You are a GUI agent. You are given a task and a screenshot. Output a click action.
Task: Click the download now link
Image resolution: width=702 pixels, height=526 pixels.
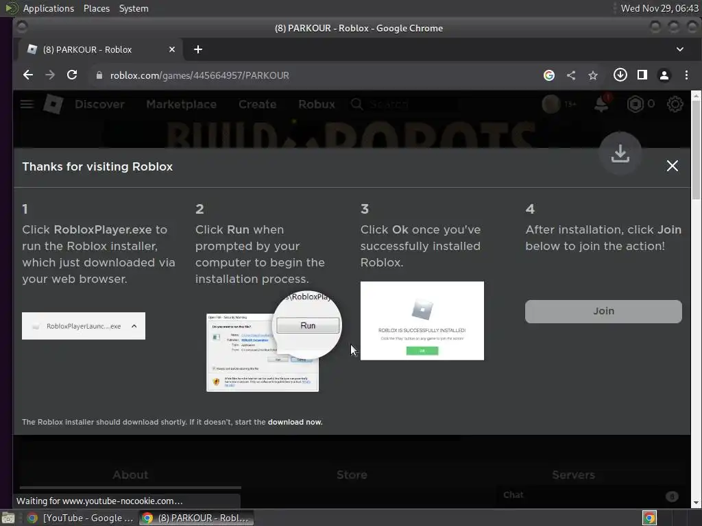click(x=295, y=422)
